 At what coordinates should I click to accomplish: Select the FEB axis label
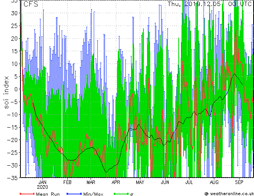67,182
